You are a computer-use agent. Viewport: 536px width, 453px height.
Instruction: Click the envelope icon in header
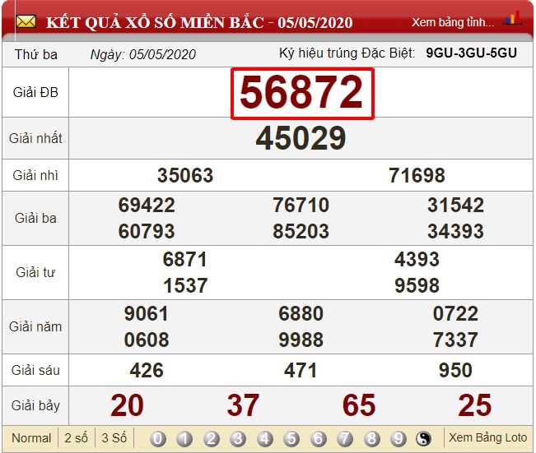click(26, 21)
